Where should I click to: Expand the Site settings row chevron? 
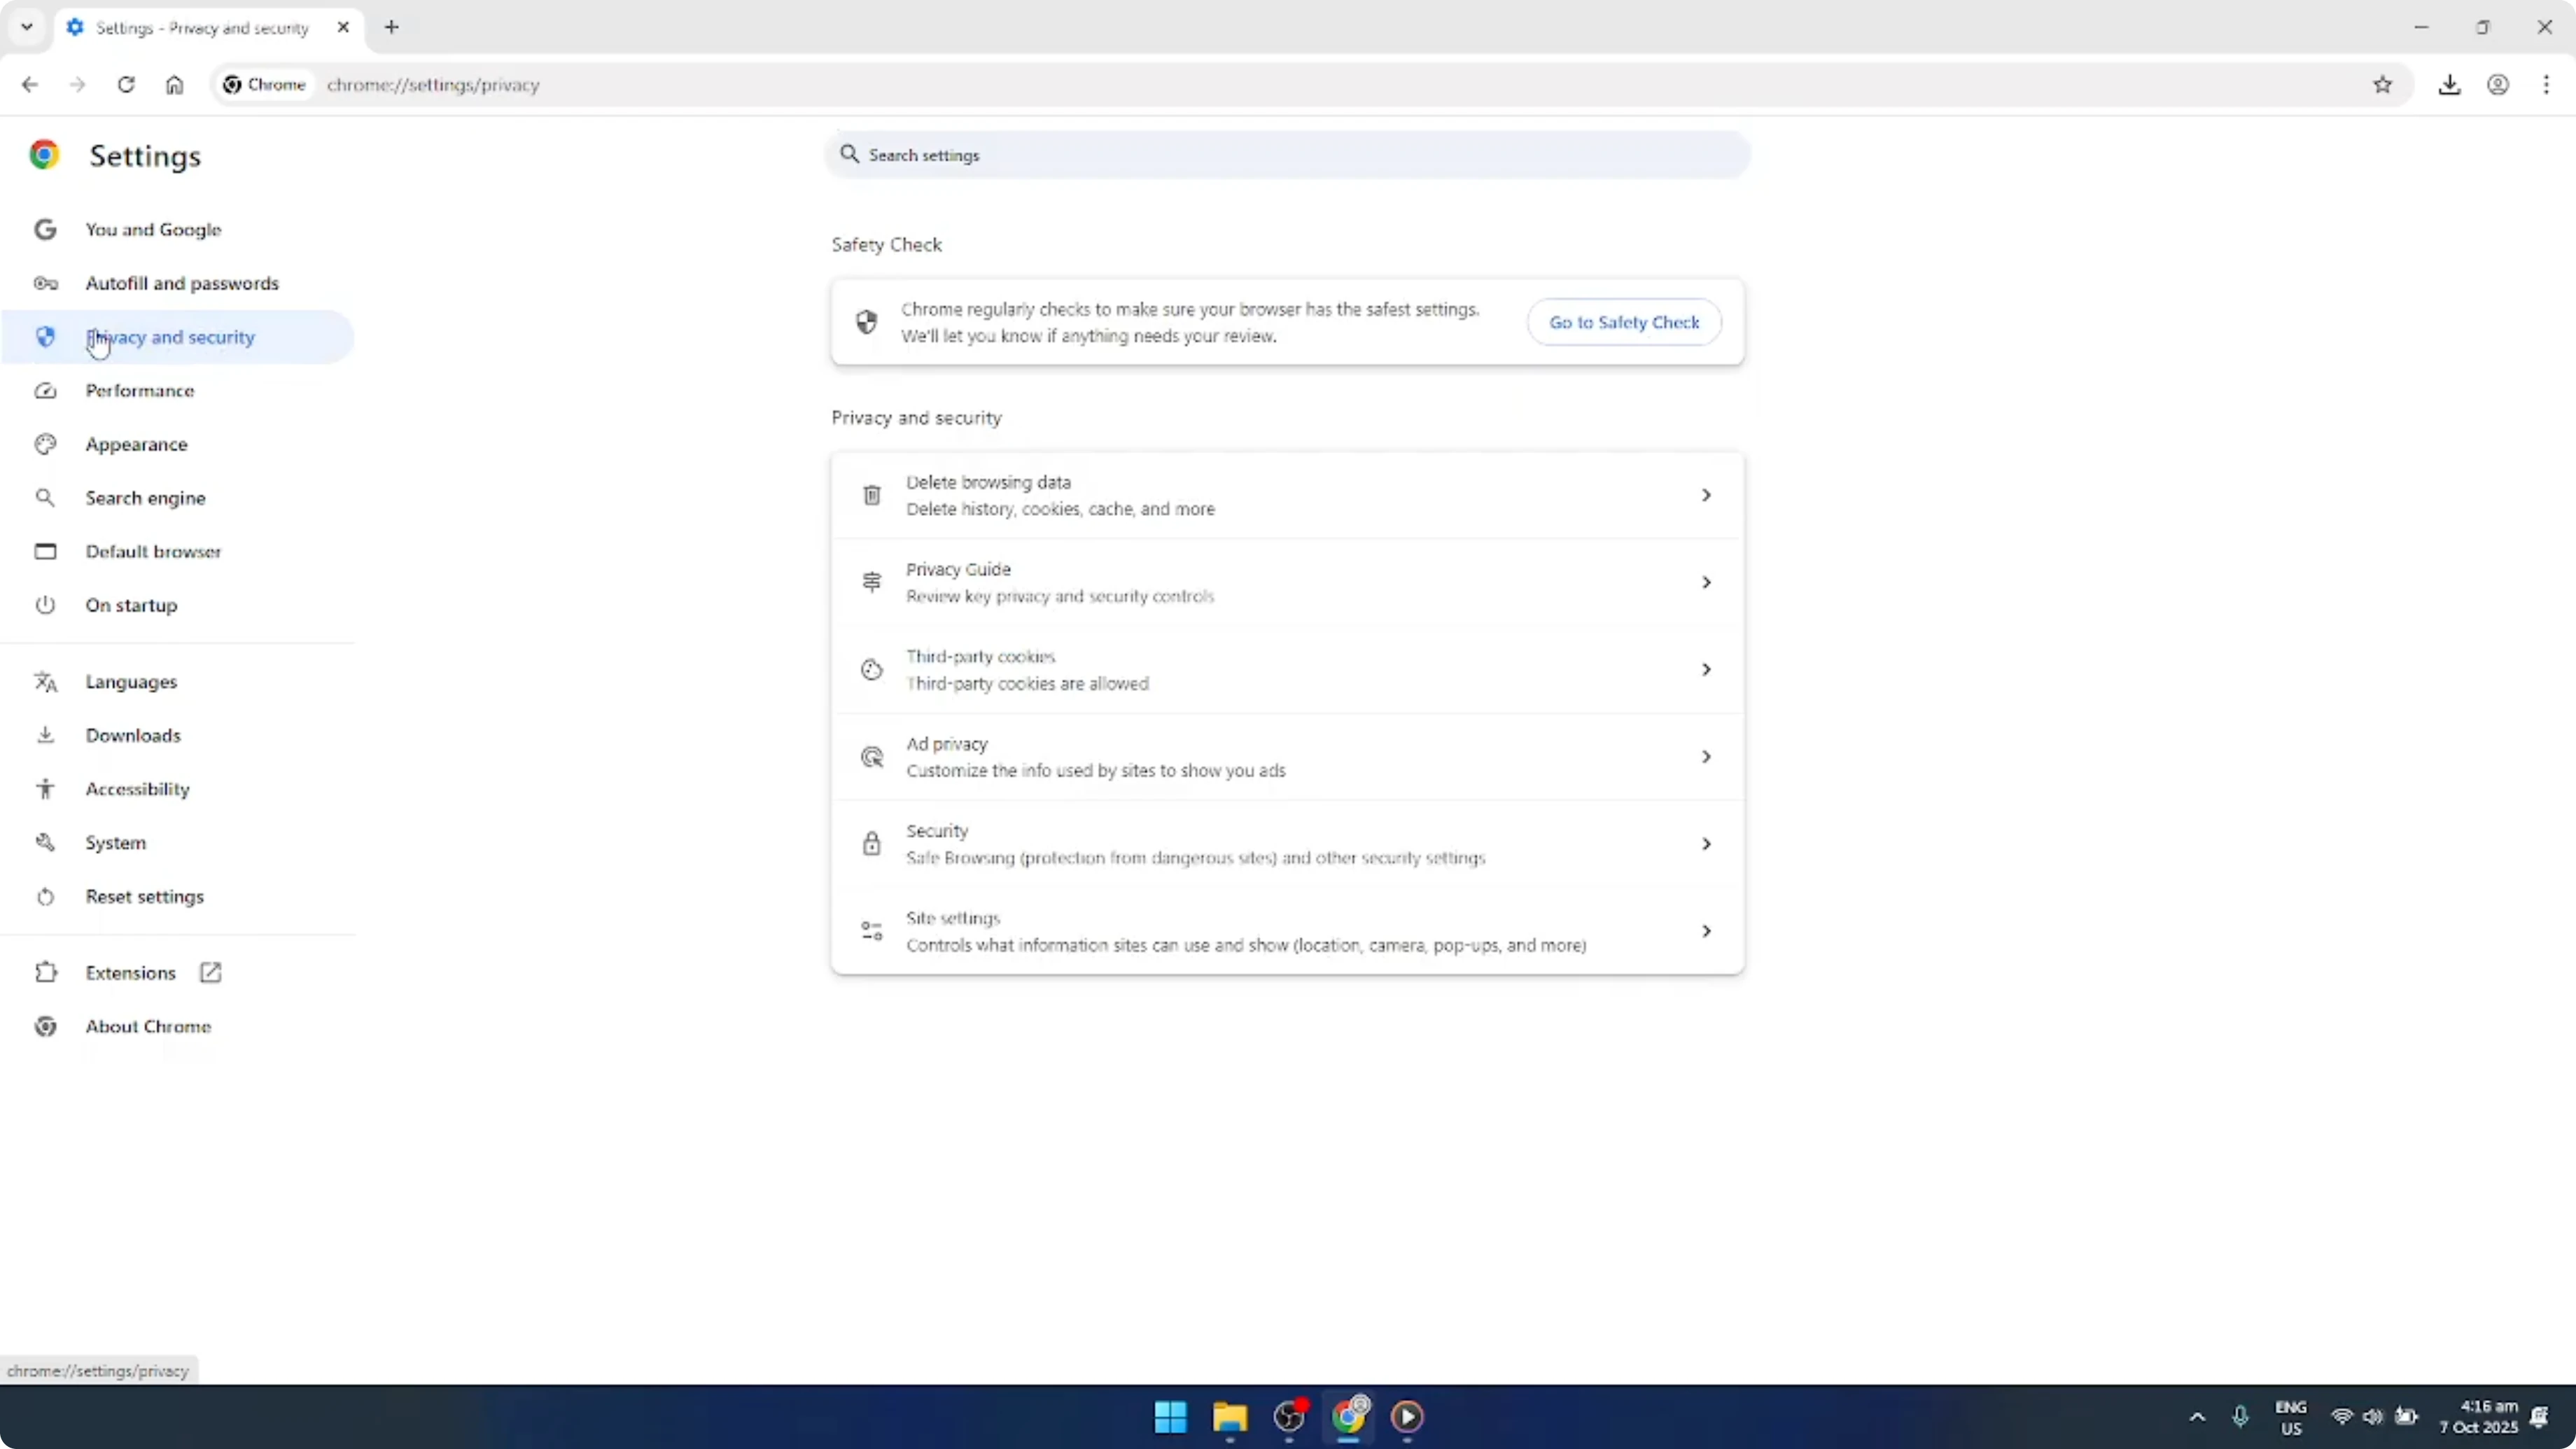[1706, 930]
